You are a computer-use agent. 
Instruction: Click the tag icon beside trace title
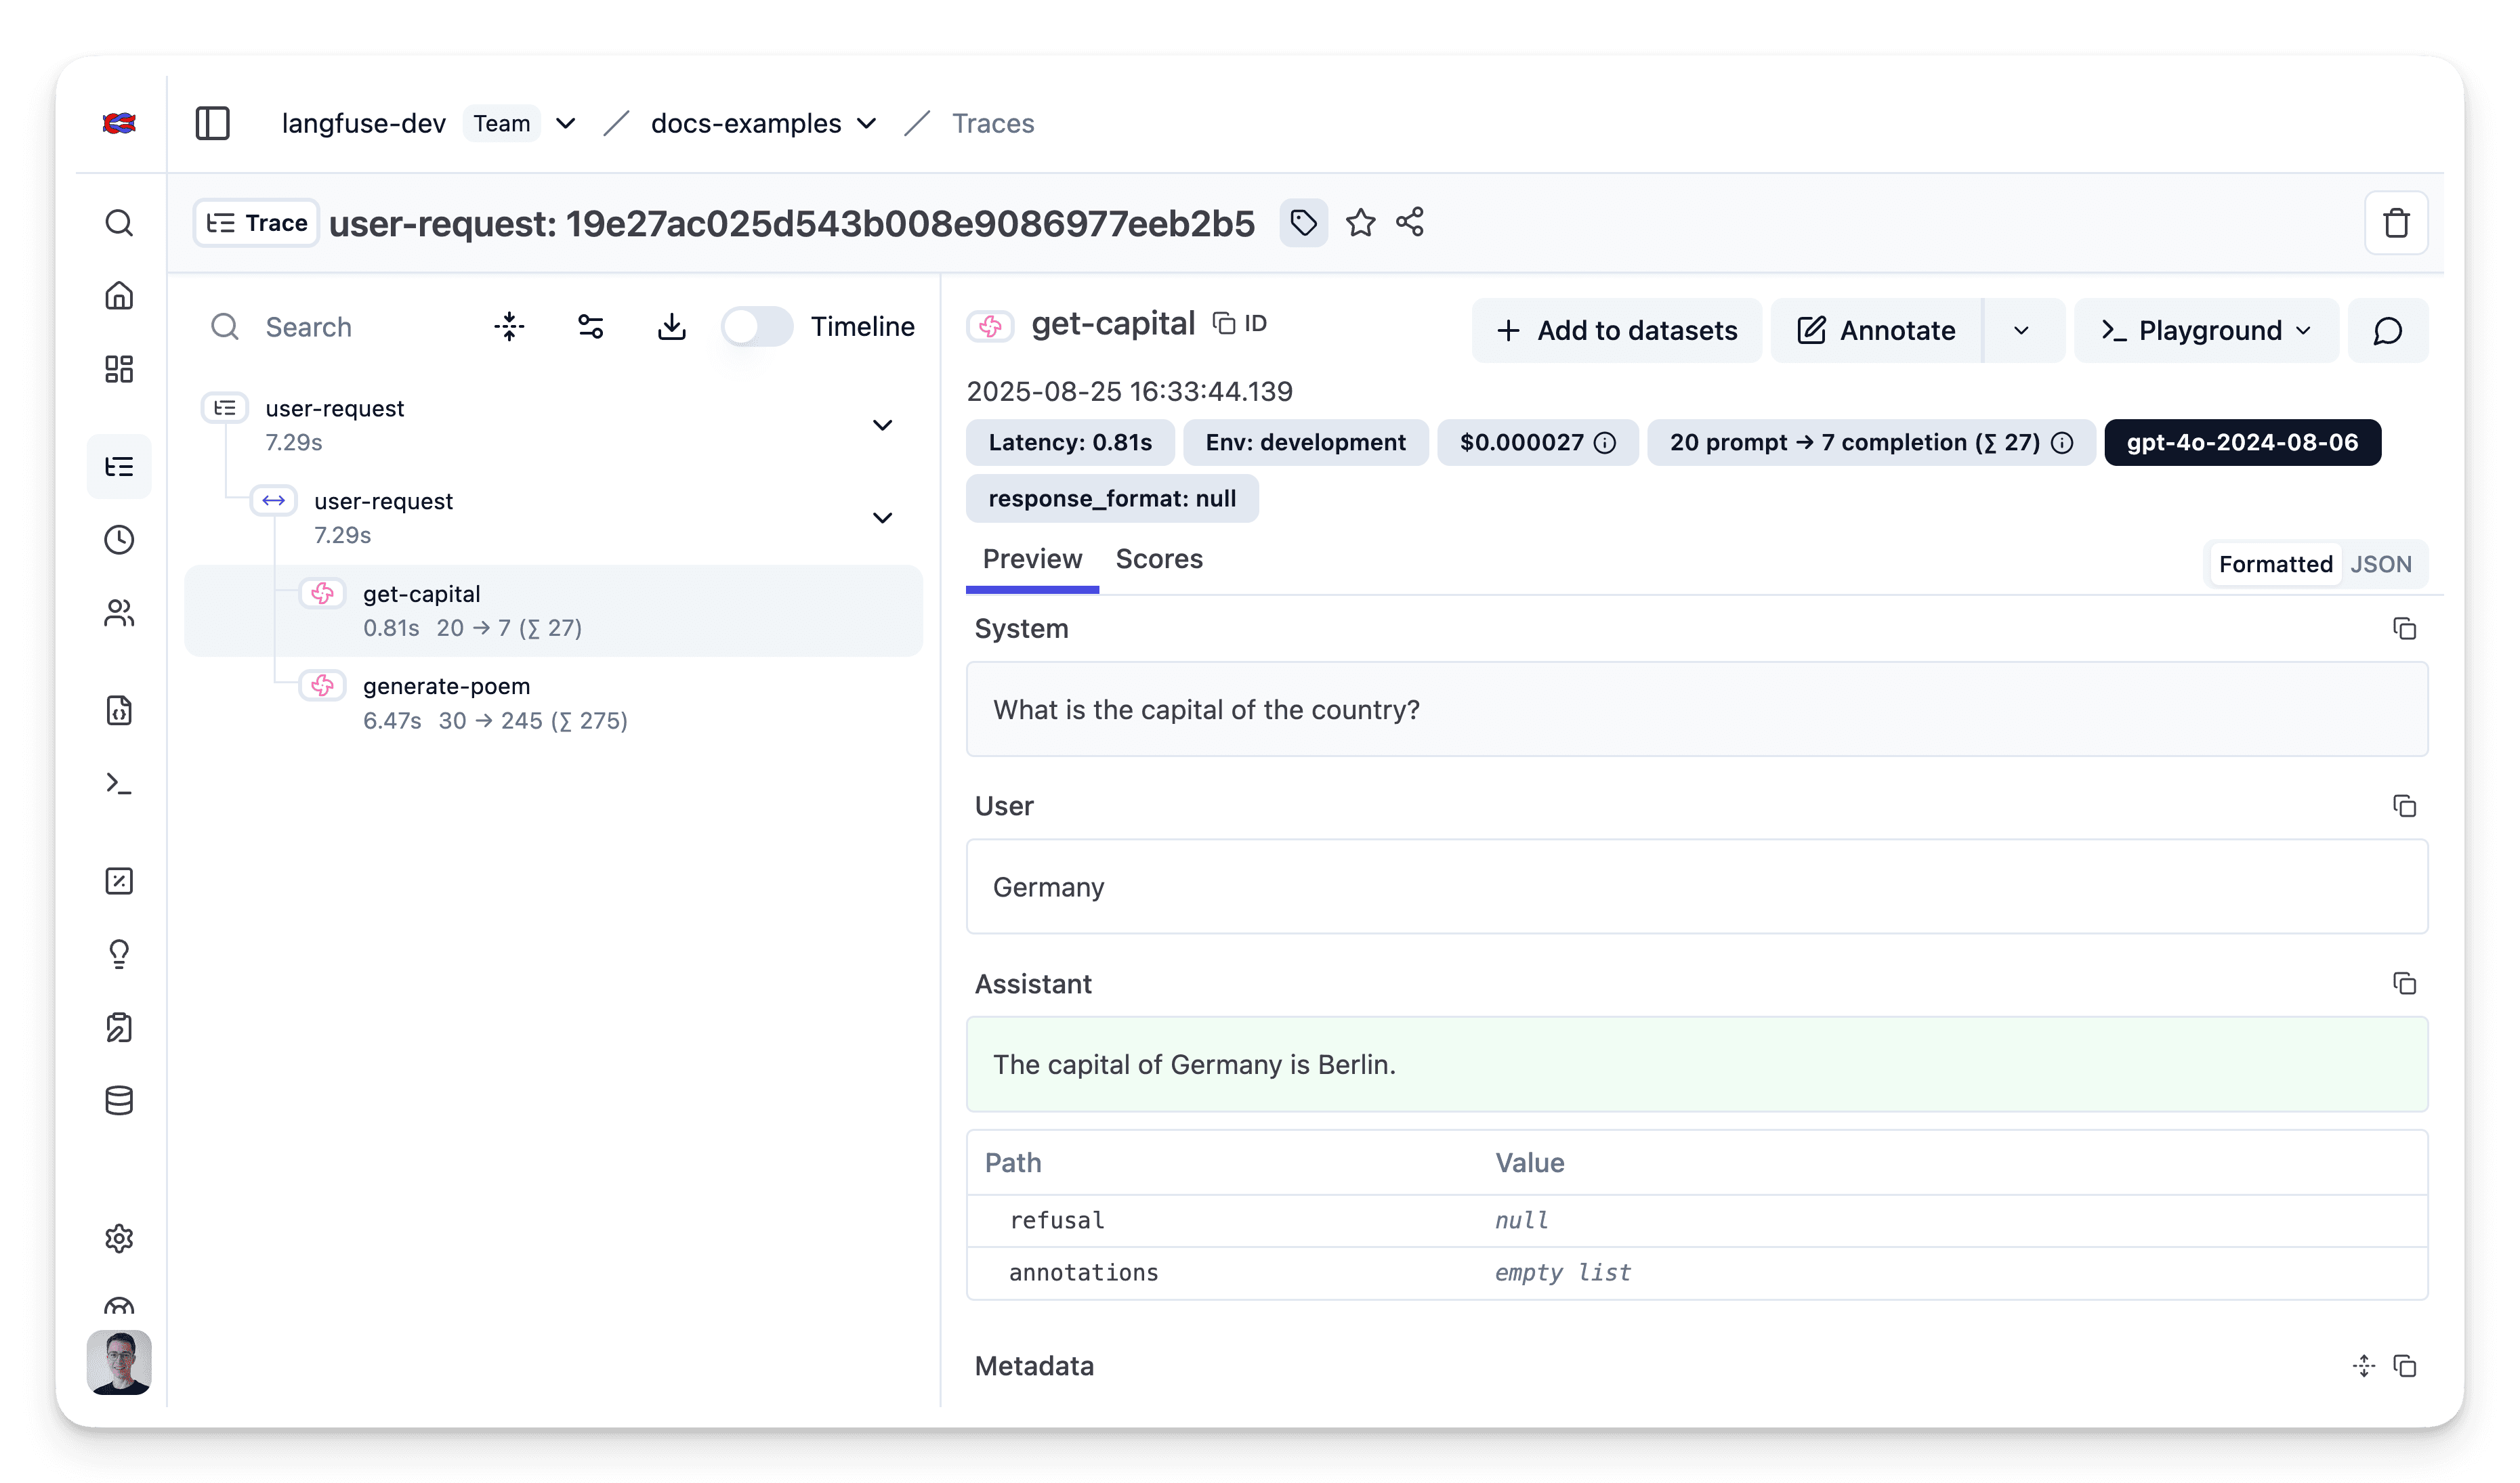pyautogui.click(x=1303, y=222)
